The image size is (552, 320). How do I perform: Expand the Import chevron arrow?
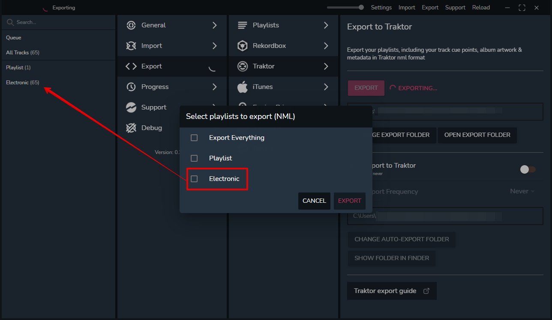click(215, 46)
